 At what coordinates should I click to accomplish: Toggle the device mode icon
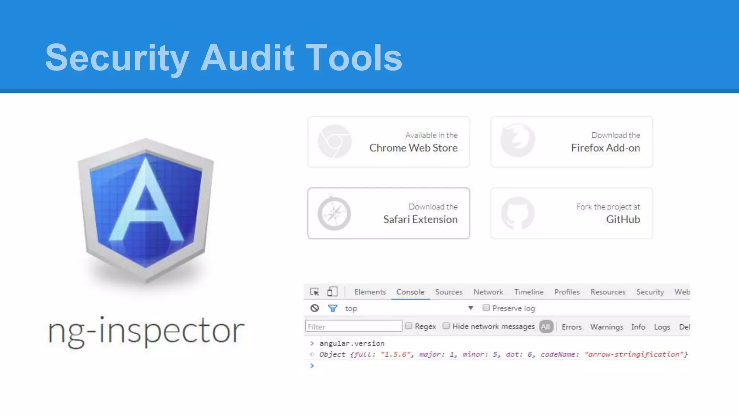(332, 291)
